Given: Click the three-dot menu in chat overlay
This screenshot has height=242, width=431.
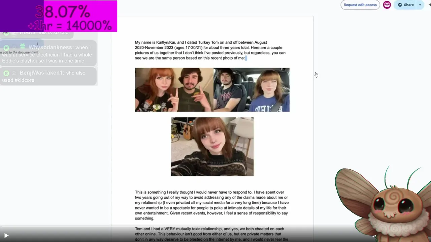Looking at the screenshot, I should coord(37,43).
